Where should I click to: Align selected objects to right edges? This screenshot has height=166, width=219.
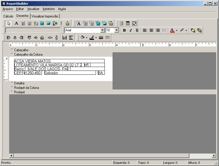click(21, 38)
